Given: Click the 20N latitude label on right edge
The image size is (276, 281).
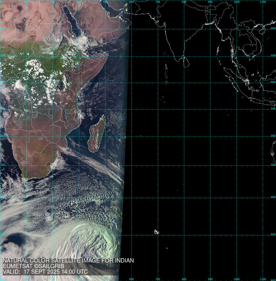Looking at the screenshot, I should (x=273, y=28).
